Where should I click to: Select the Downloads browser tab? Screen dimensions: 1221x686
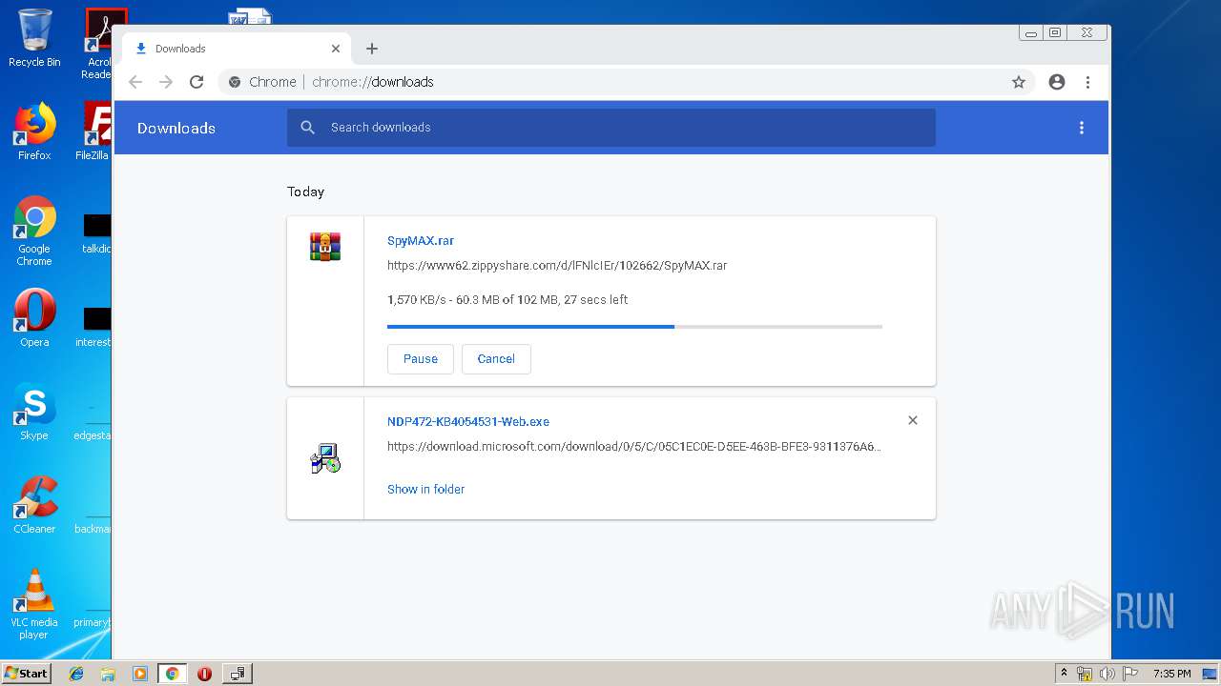[236, 49]
